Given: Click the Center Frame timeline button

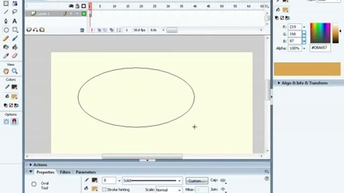Looking at the screenshot, I should click(x=92, y=30).
